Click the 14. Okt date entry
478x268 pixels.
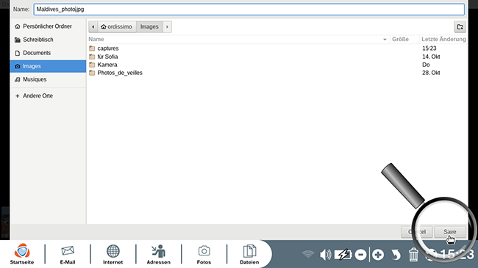(431, 57)
